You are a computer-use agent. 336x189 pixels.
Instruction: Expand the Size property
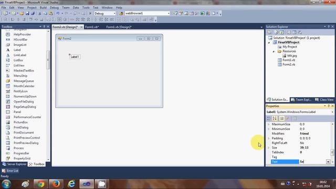[269, 148]
